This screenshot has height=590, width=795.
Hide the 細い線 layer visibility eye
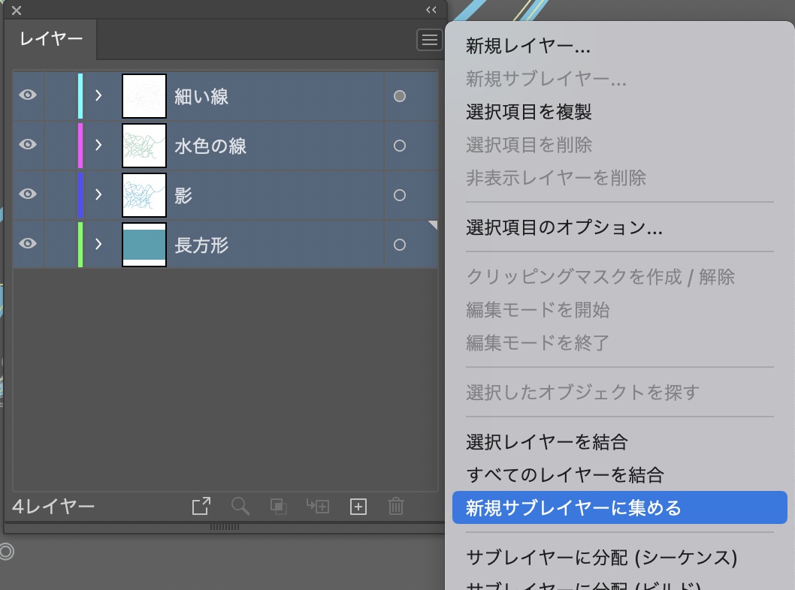(27, 95)
